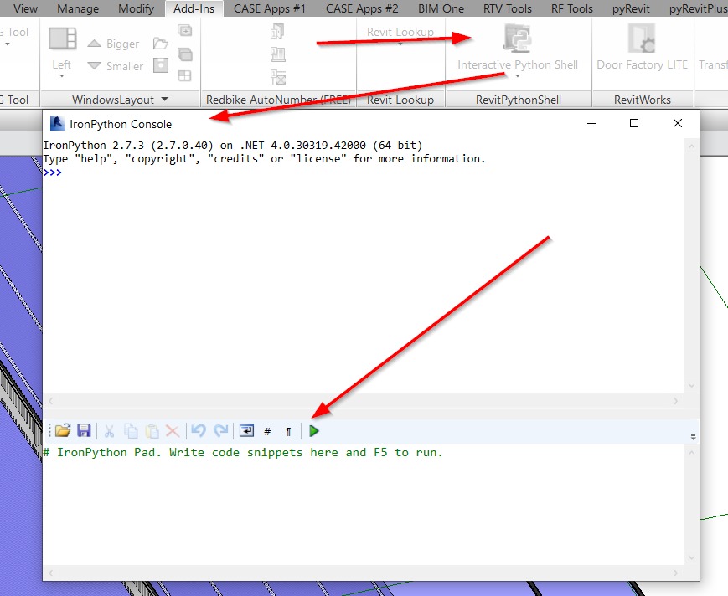This screenshot has width=728, height=596.
Task: Toggle whitespace display with the ¶ icon
Action: tap(288, 432)
